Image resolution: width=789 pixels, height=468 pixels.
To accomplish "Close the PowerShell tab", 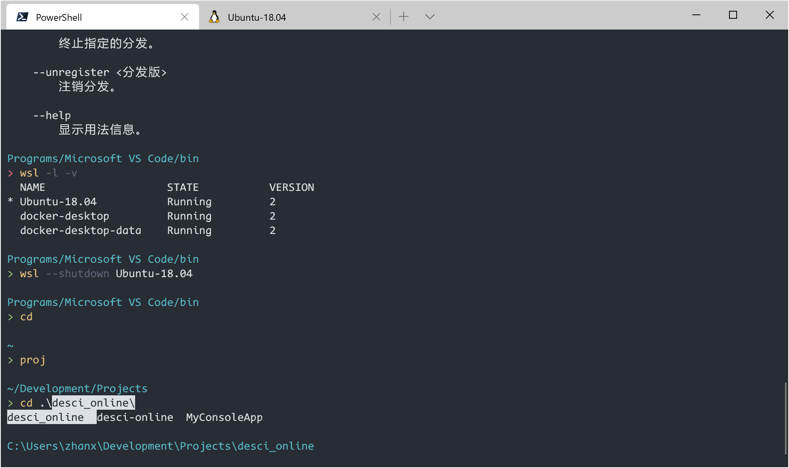I will coord(184,17).
